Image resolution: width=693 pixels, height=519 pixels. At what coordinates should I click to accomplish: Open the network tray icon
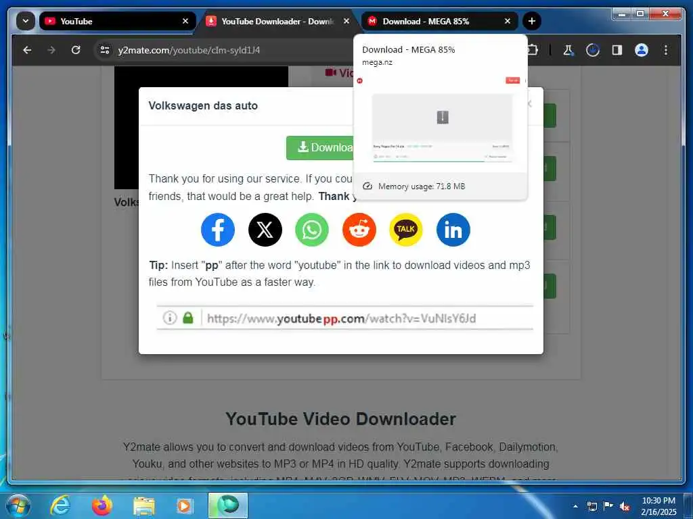tap(591, 506)
